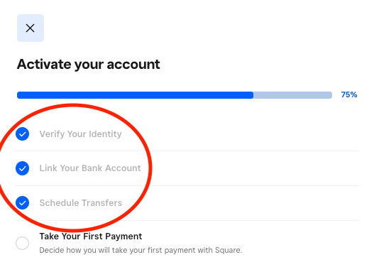The width and height of the screenshot is (374, 272).
Task: Close the Activate your account panel
Action: 31,28
